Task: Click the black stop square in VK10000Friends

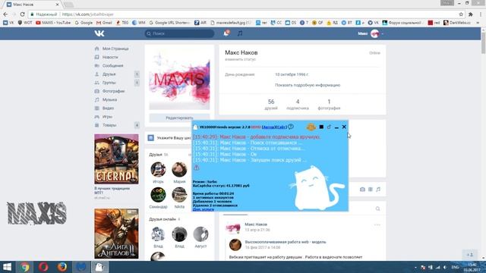Action: (321, 127)
